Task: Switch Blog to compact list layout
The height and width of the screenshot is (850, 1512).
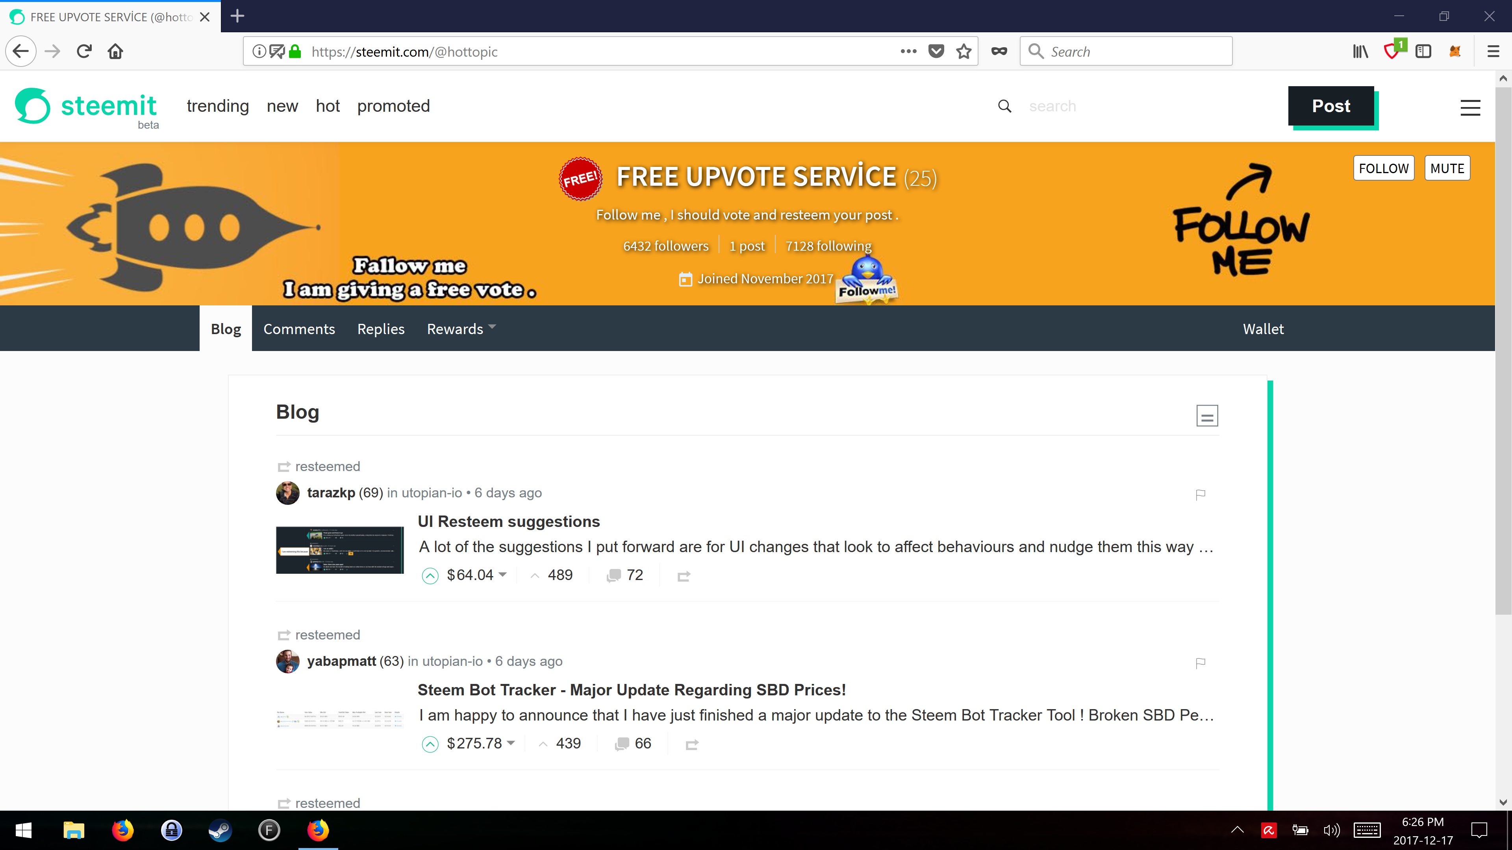Action: point(1206,415)
